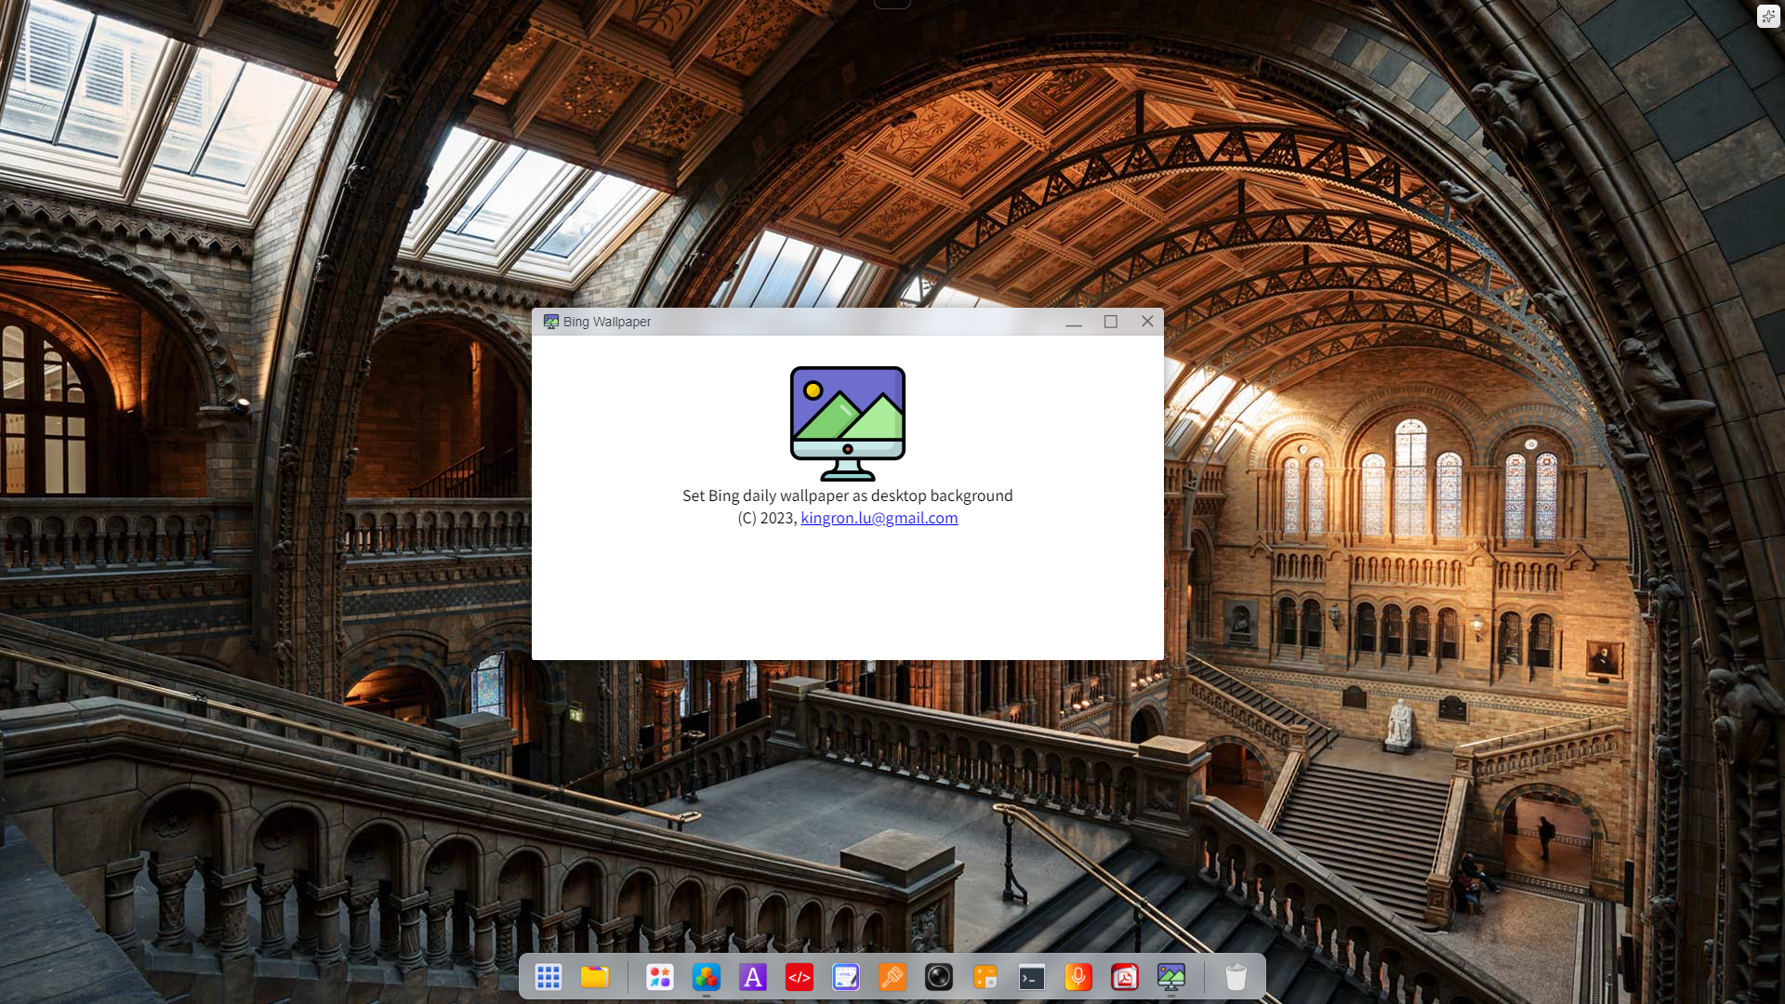Launch the colorful shapes app store icon
The height and width of the screenshot is (1004, 1785).
pyautogui.click(x=660, y=977)
